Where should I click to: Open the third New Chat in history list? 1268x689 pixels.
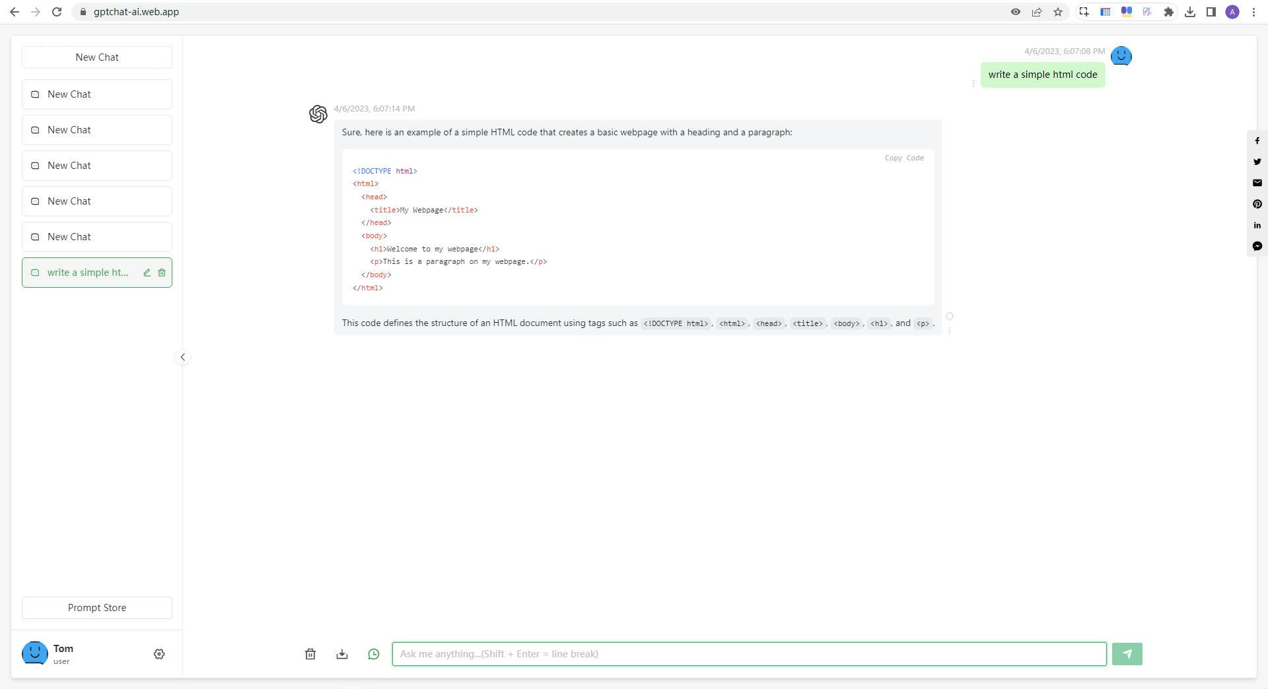97,166
